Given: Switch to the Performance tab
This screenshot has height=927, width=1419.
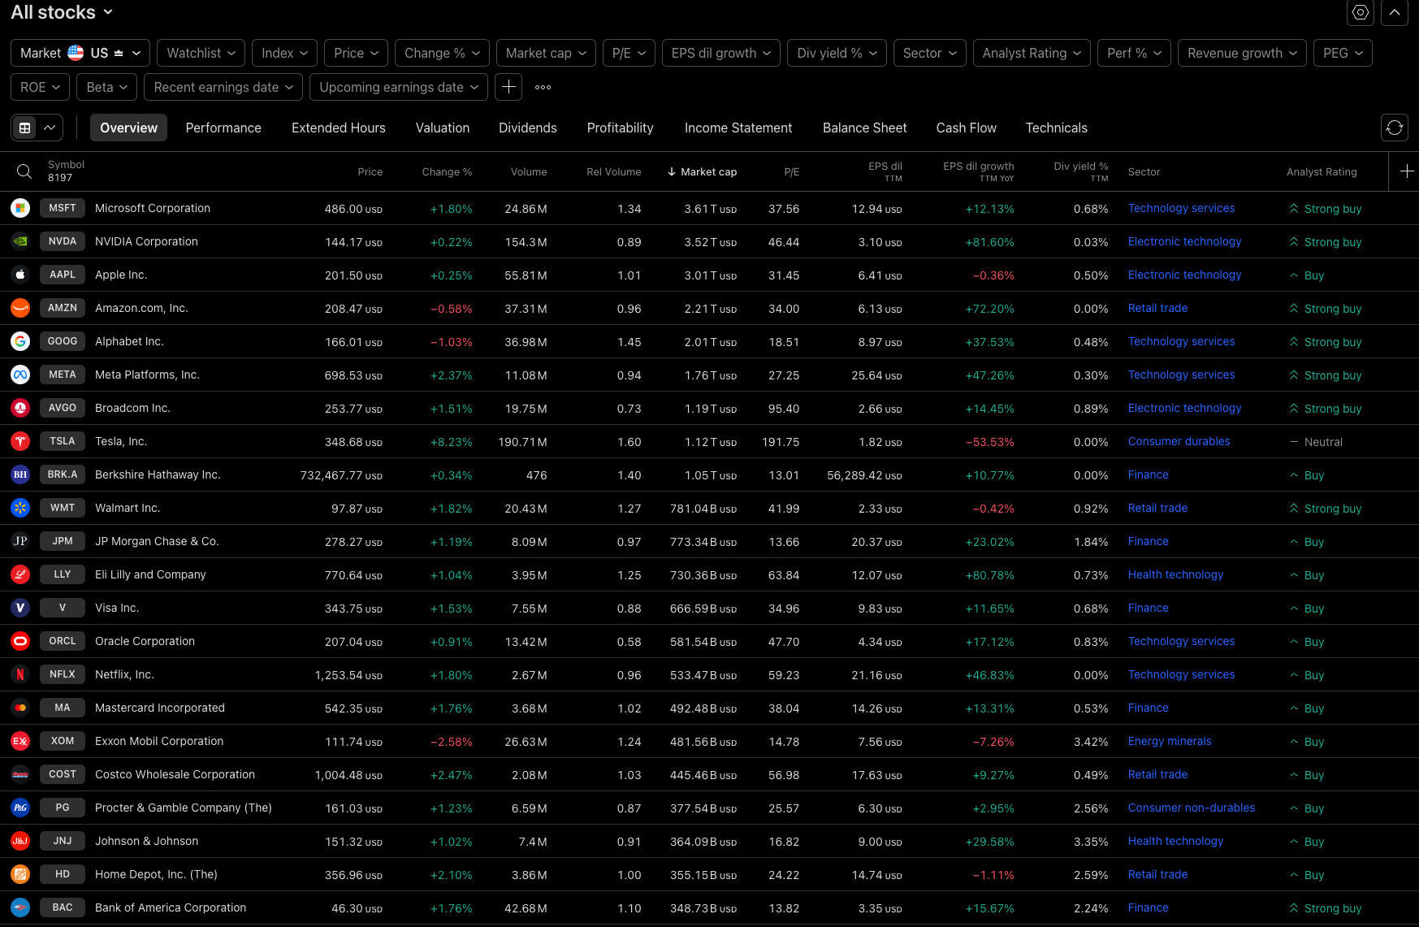Looking at the screenshot, I should coord(223,128).
